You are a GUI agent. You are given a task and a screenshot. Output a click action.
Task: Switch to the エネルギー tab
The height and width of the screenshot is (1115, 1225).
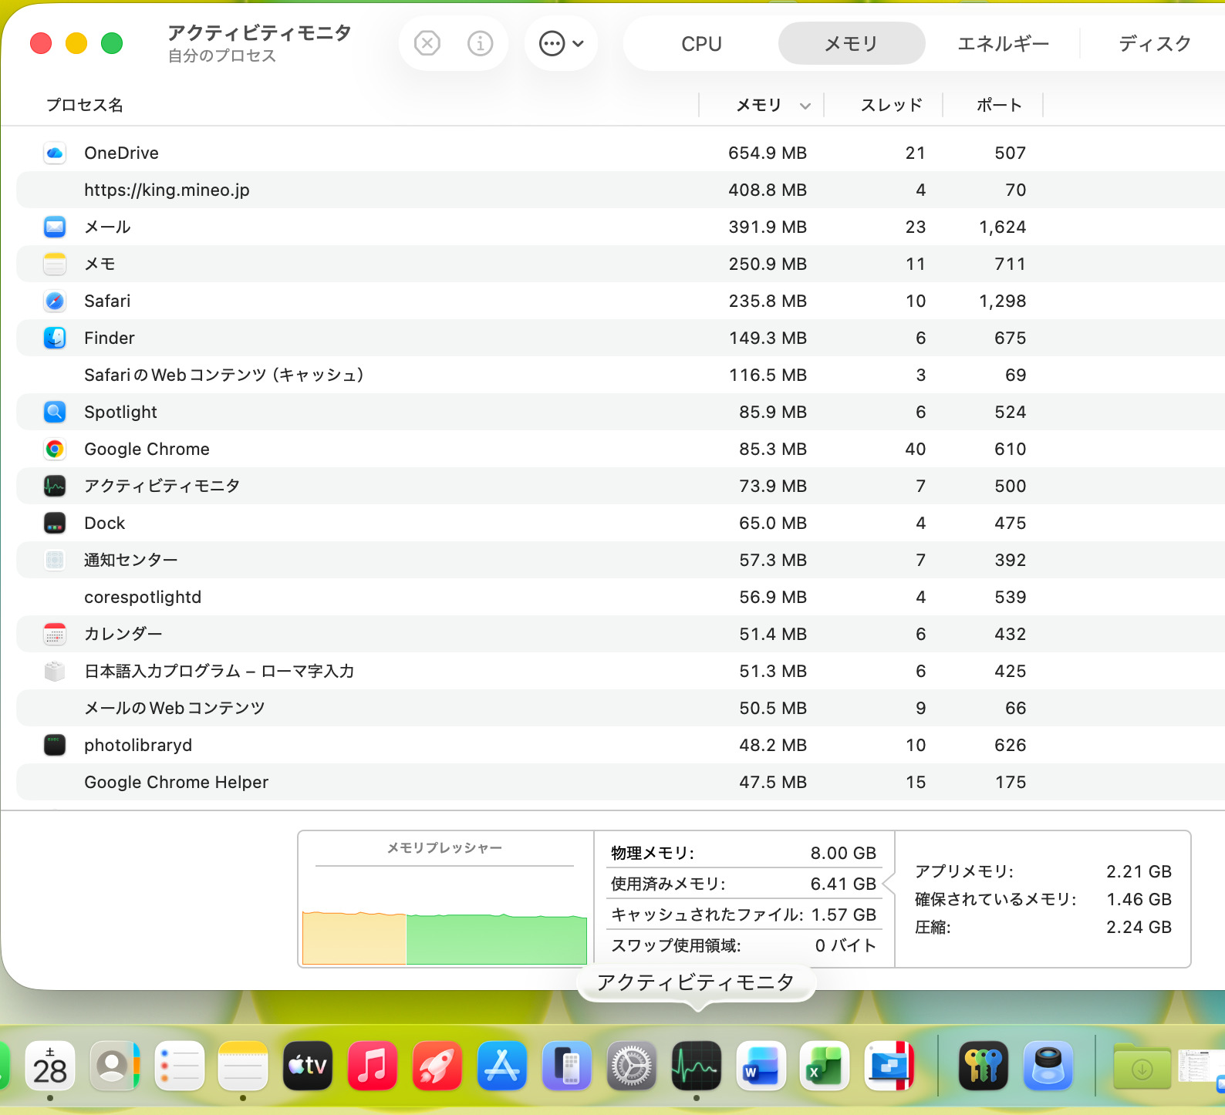1002,44
